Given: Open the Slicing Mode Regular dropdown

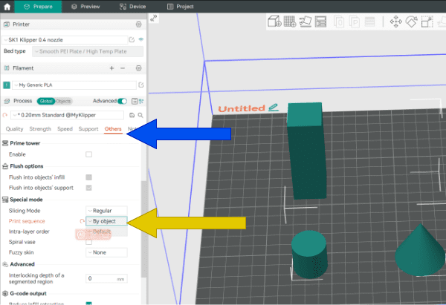Looking at the screenshot, I should point(106,211).
